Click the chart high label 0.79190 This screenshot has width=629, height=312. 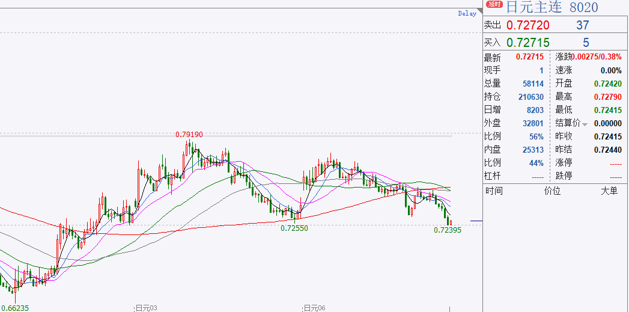pyautogui.click(x=189, y=134)
